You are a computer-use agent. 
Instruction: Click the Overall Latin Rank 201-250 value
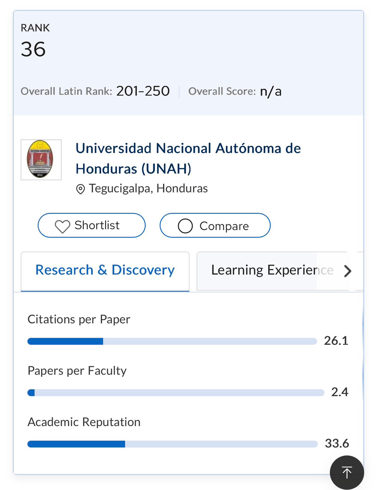pyautogui.click(x=143, y=91)
